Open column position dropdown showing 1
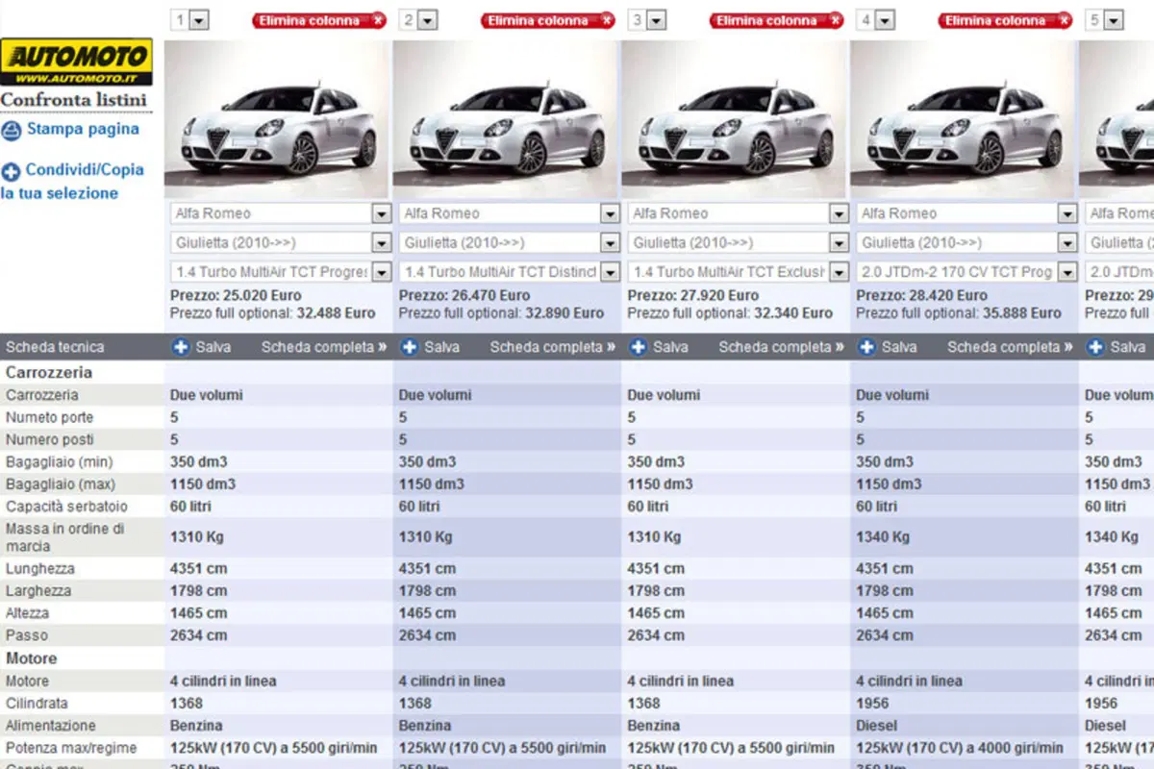 tap(189, 20)
